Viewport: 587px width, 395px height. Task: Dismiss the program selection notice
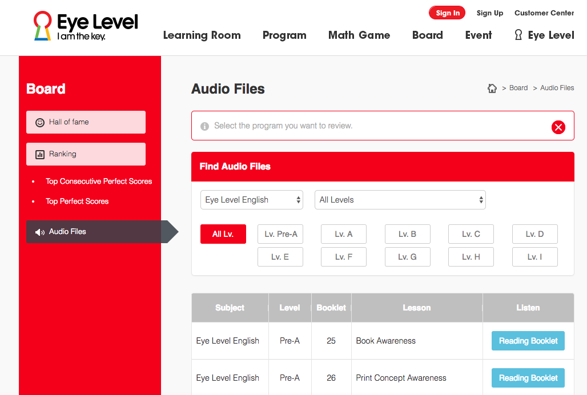[558, 127]
